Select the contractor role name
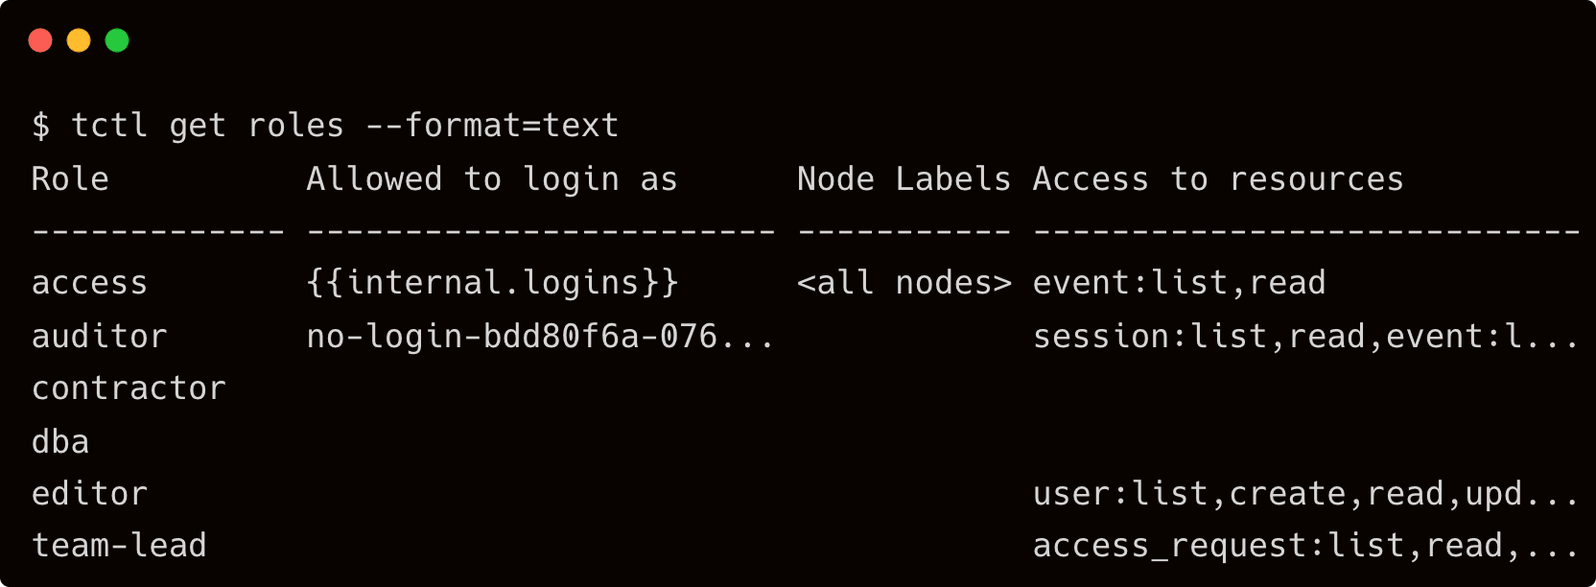Viewport: 1596px width, 587px height. pos(129,388)
